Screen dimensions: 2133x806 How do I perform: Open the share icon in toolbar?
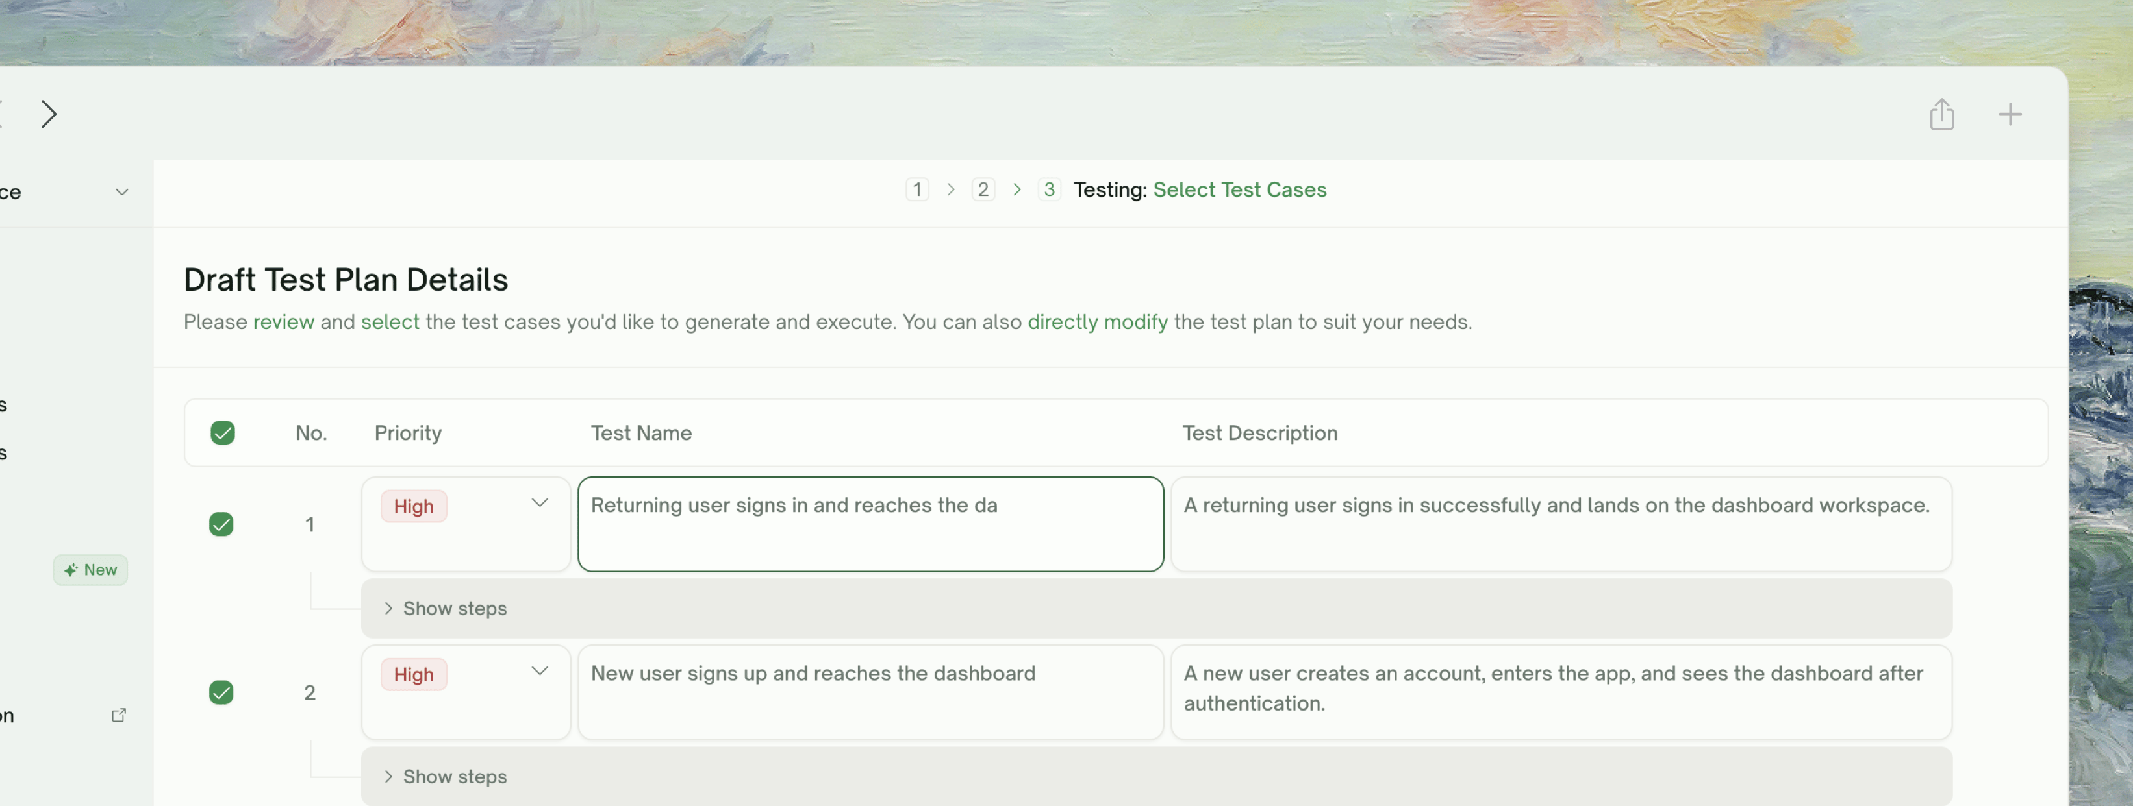tap(1942, 114)
